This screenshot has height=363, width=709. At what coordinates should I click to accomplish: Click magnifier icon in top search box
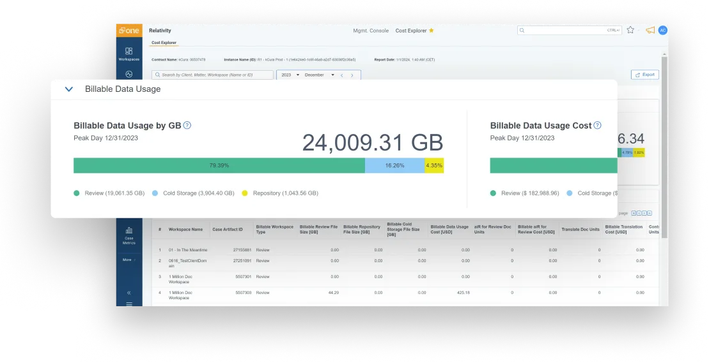tap(522, 30)
